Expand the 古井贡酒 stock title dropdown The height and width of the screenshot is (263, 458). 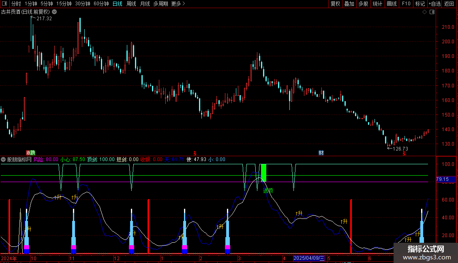[54, 12]
